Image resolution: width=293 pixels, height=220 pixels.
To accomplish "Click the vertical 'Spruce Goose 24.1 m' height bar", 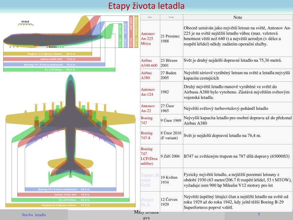I will tap(136, 32).
